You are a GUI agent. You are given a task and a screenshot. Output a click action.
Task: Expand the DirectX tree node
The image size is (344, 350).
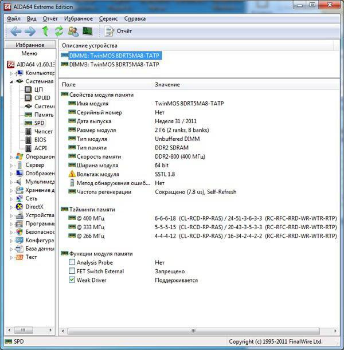(x=11, y=207)
